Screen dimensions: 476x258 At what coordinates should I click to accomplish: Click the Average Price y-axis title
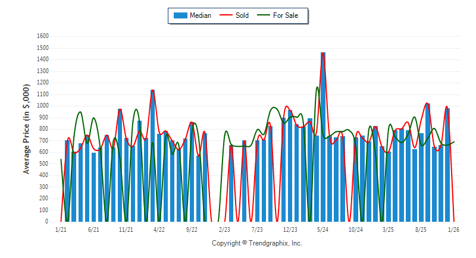(x=26, y=128)
